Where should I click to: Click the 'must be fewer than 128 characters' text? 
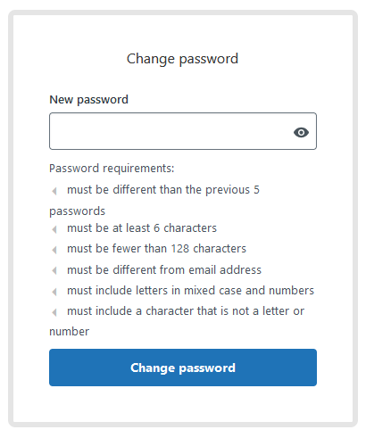point(156,249)
